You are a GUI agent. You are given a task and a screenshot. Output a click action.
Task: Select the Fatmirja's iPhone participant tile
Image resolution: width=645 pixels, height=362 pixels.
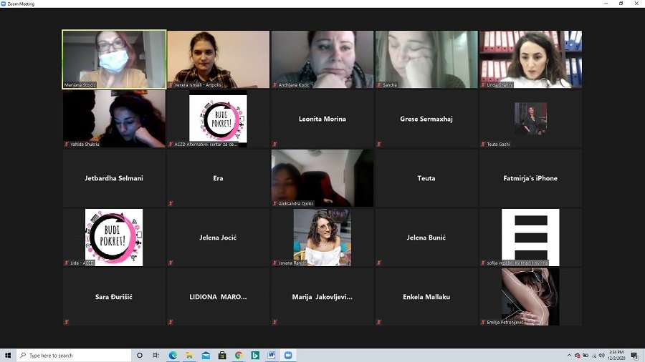(x=530, y=178)
